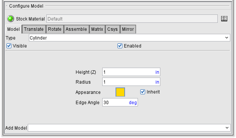Click the 'deg' unit of Edge Angle

[x=133, y=103]
